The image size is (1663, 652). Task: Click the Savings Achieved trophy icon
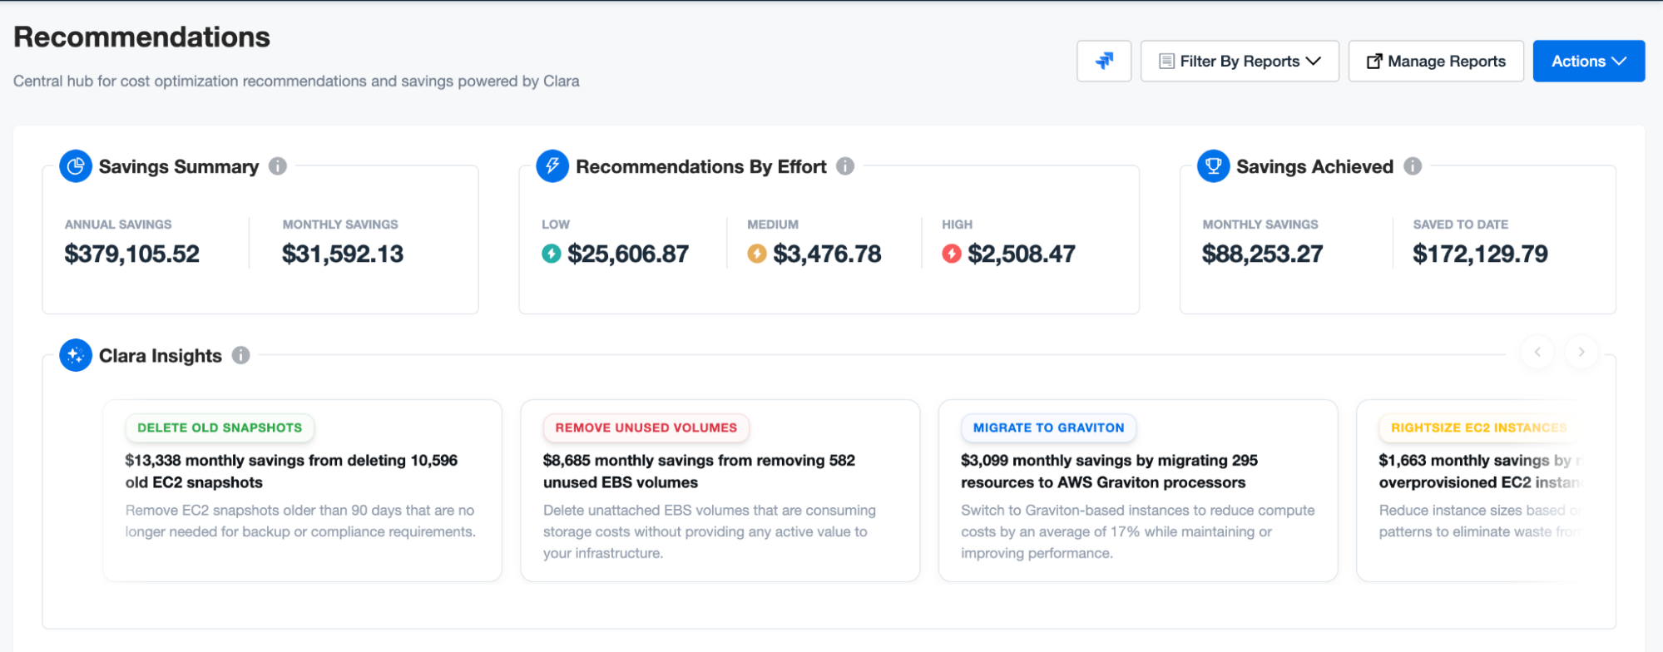[1213, 166]
